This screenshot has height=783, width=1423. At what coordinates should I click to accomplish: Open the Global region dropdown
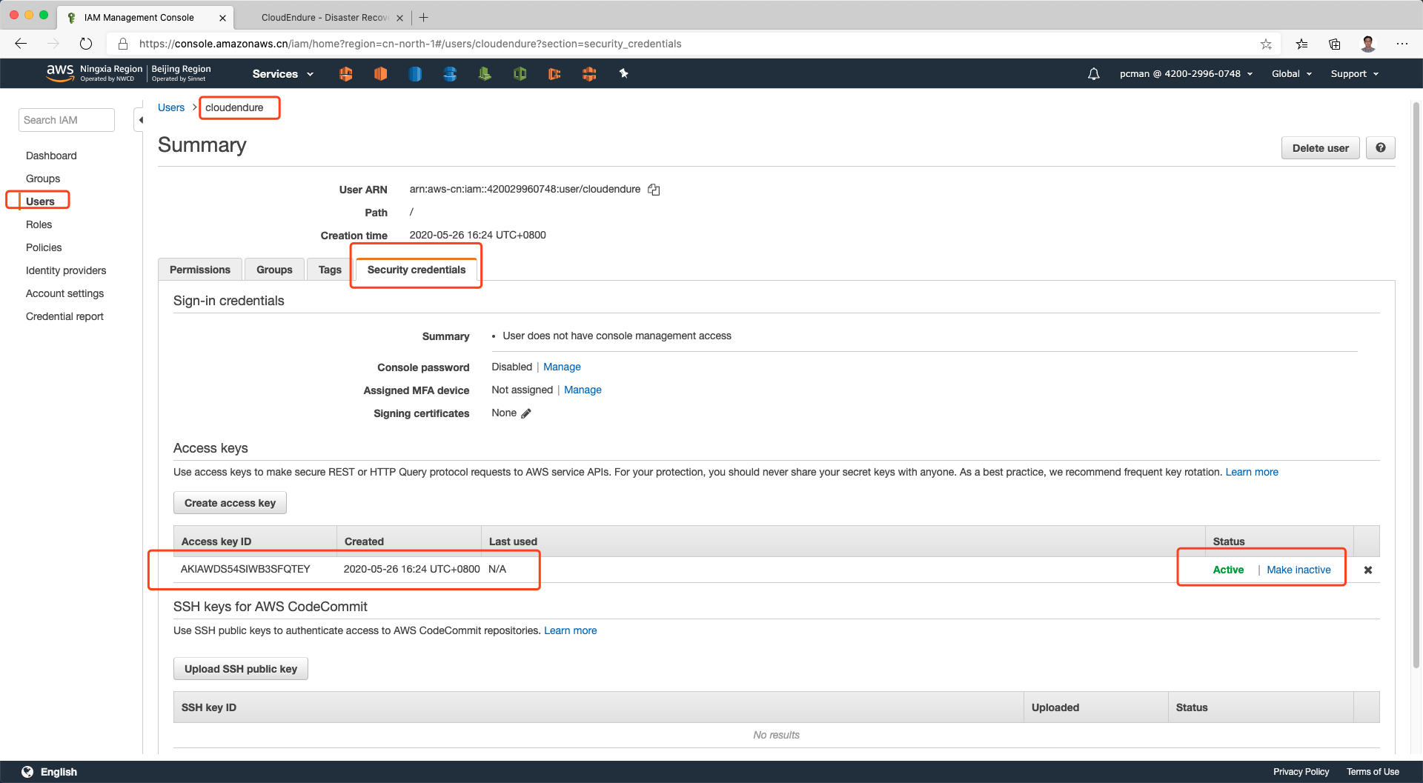pos(1291,74)
